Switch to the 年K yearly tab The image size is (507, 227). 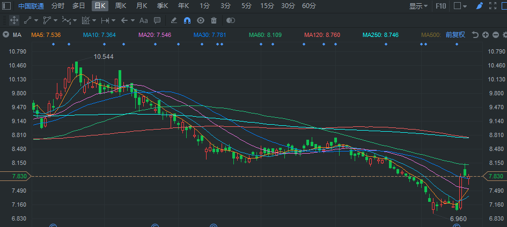[183, 6]
